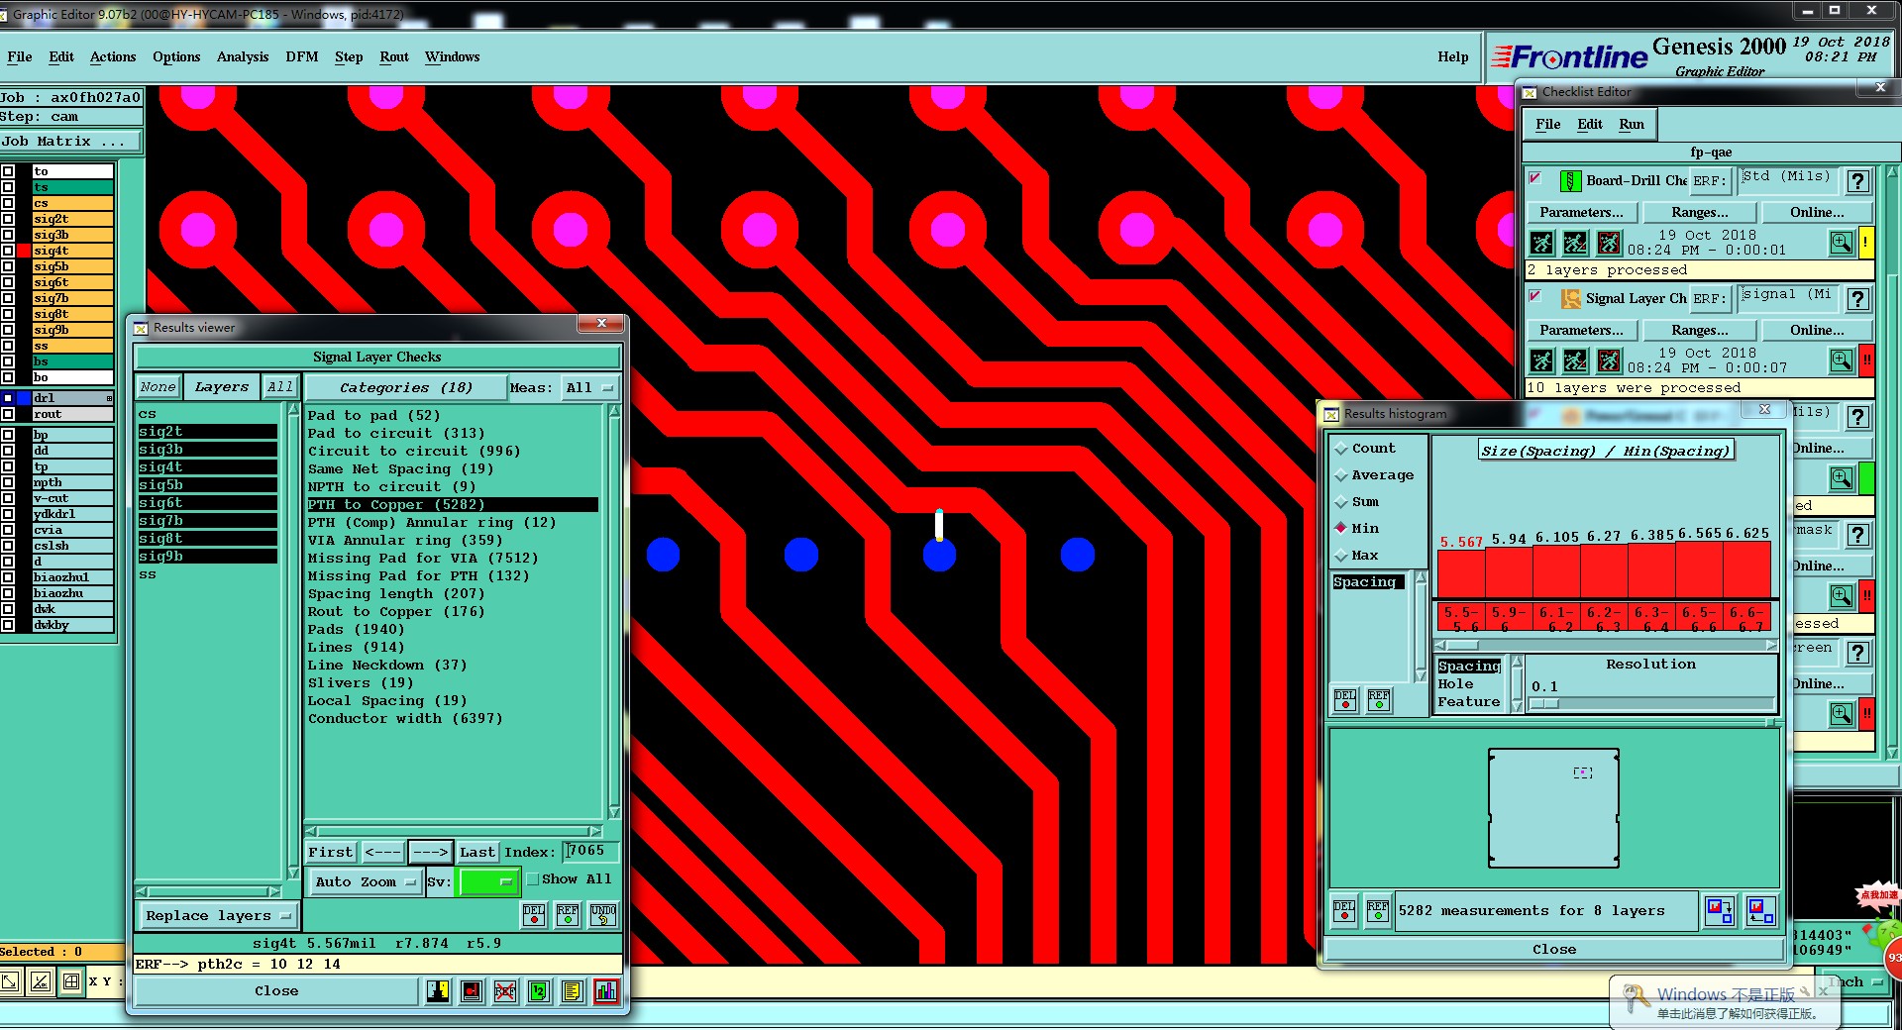The width and height of the screenshot is (1902, 1030).
Task: Click Job Matrix ... button
Action: click(71, 142)
